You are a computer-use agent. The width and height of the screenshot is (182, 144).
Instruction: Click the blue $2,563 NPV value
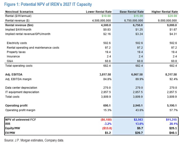click(138, 120)
